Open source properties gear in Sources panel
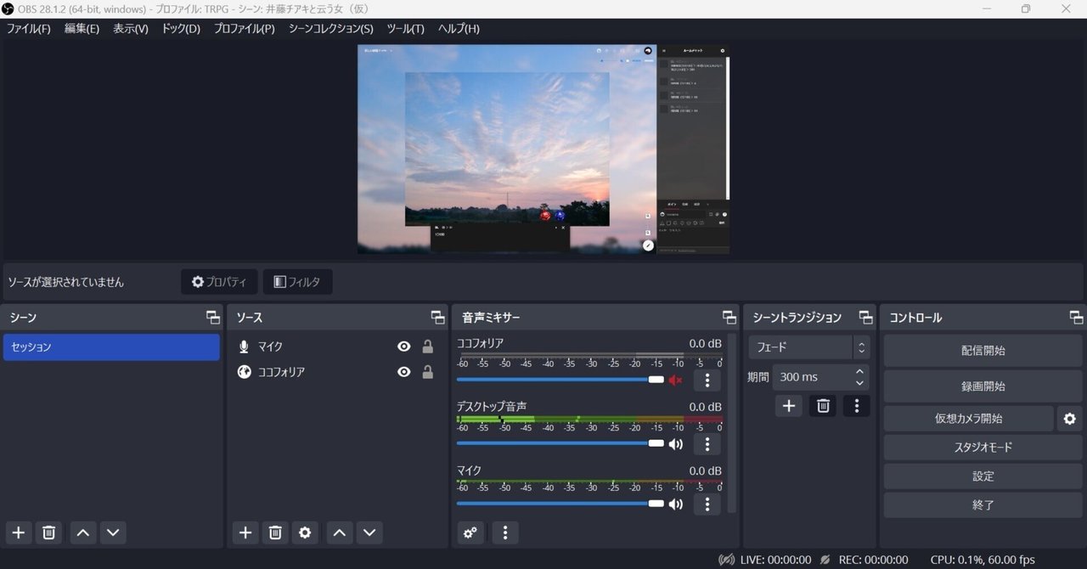This screenshot has height=569, width=1087. pos(305,532)
